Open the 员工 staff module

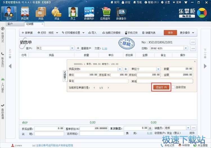pyautogui.click(x=73, y=13)
